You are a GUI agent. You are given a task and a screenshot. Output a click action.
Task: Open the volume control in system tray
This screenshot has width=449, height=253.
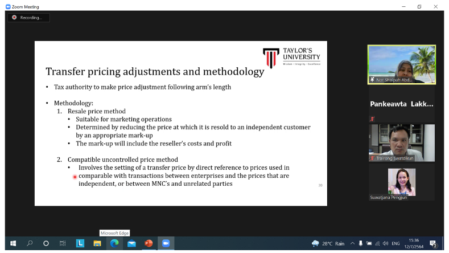pyautogui.click(x=385, y=243)
